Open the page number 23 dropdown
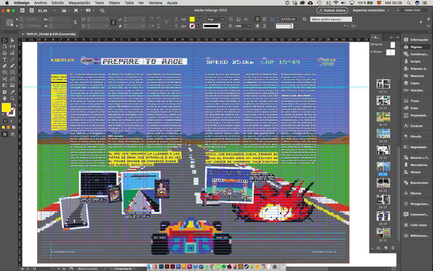433x271 pixels. coord(53,269)
